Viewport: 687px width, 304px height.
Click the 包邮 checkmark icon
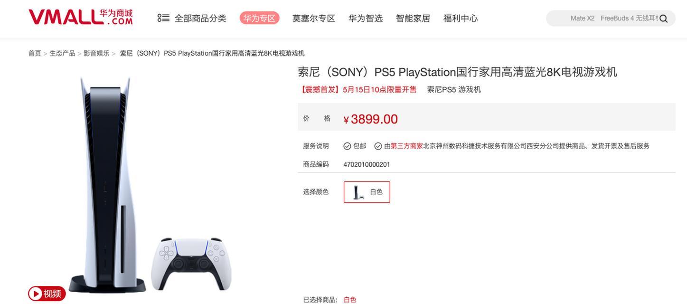click(347, 146)
